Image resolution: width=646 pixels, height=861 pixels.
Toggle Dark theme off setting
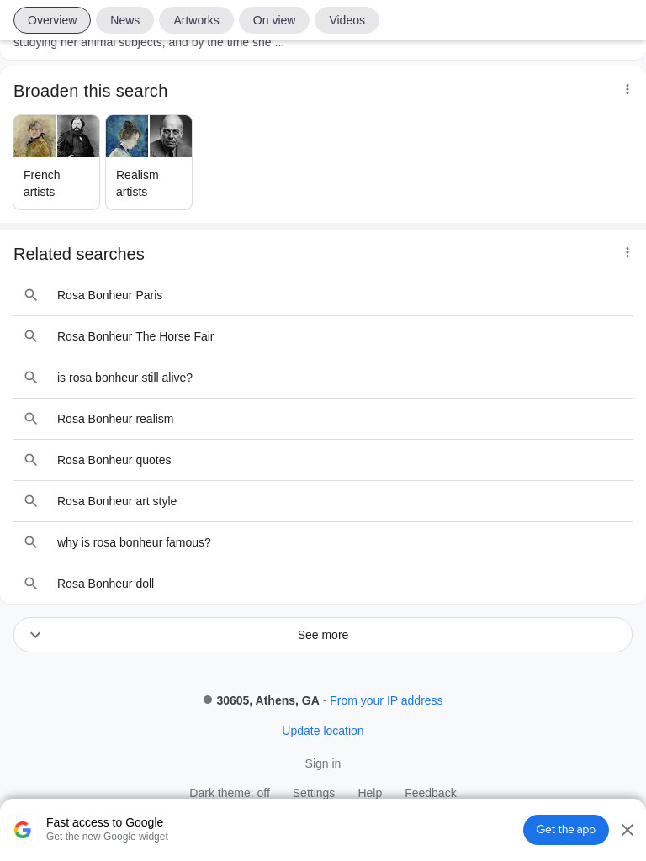(x=230, y=792)
